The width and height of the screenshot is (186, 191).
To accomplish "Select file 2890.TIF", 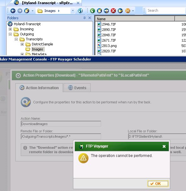I will coord(109,30).
